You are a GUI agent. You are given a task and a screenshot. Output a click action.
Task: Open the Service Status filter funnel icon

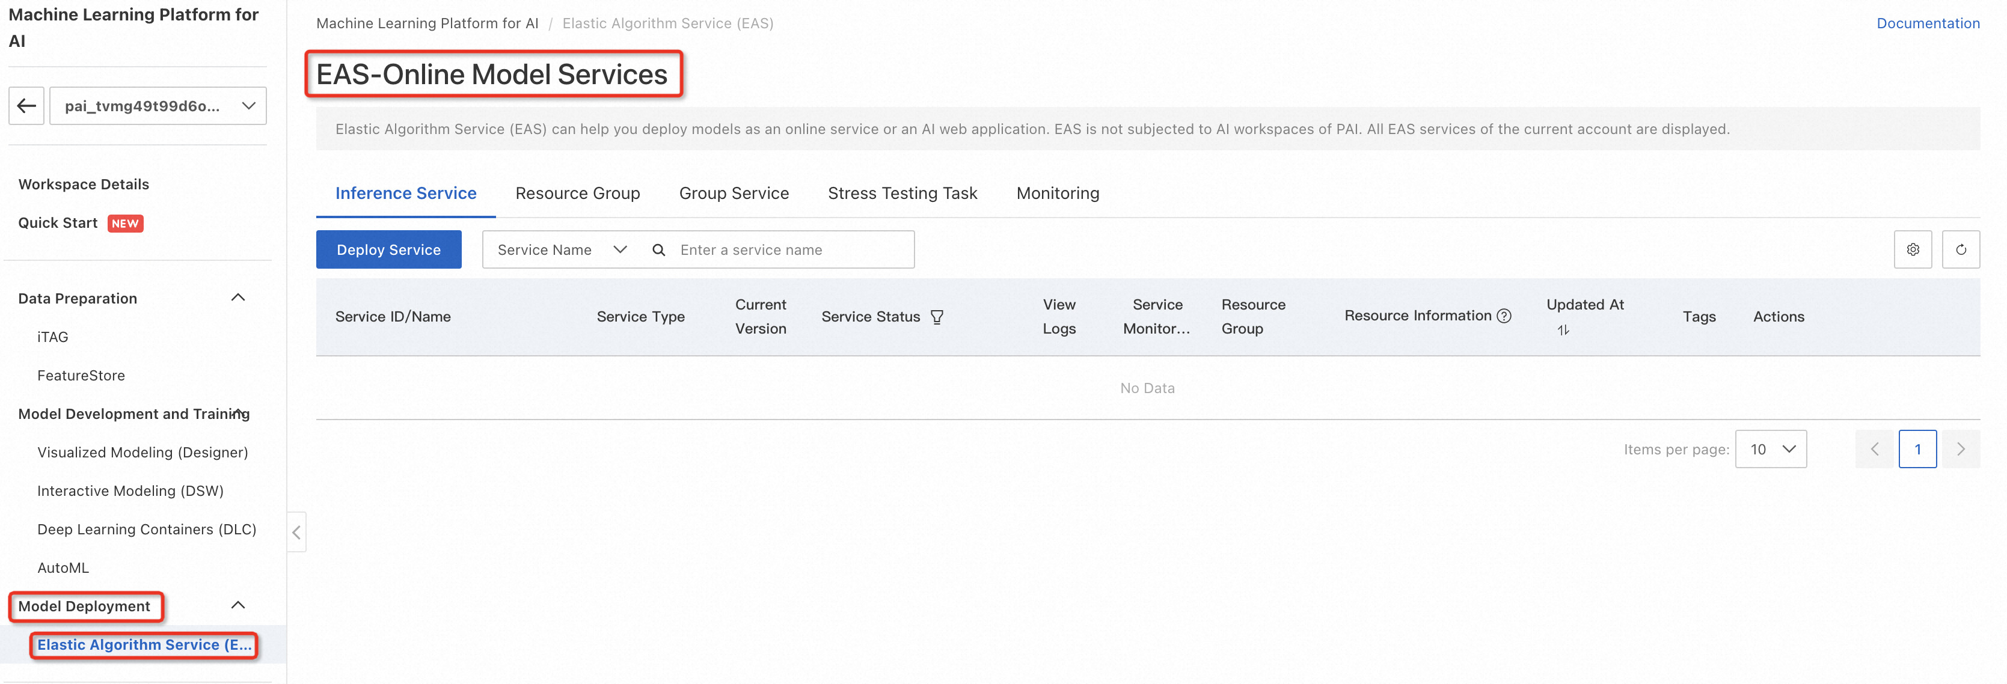click(x=937, y=317)
